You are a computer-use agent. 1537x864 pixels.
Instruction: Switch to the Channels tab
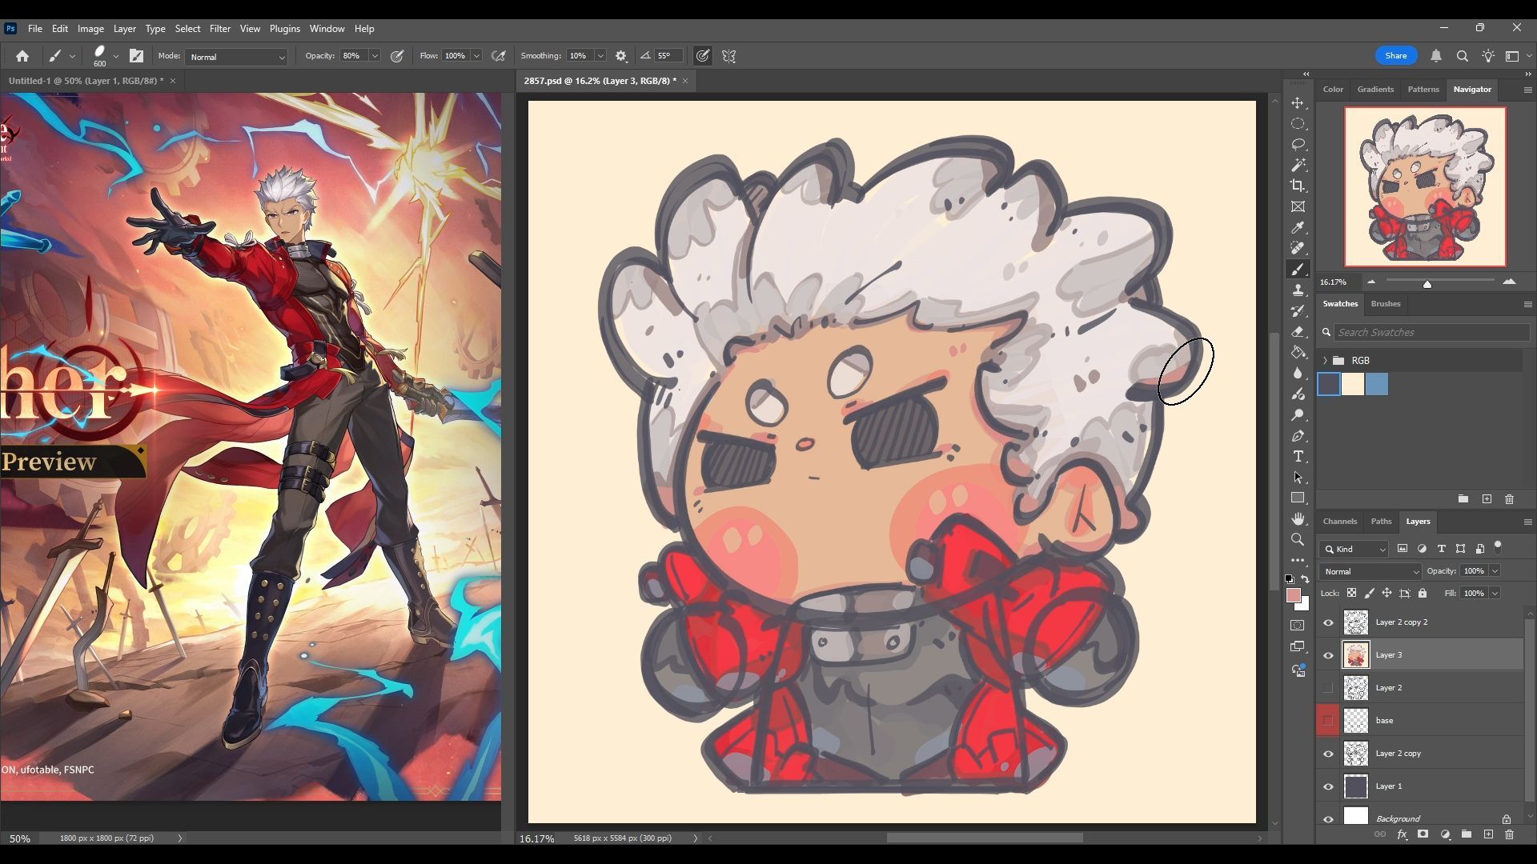[x=1339, y=522]
